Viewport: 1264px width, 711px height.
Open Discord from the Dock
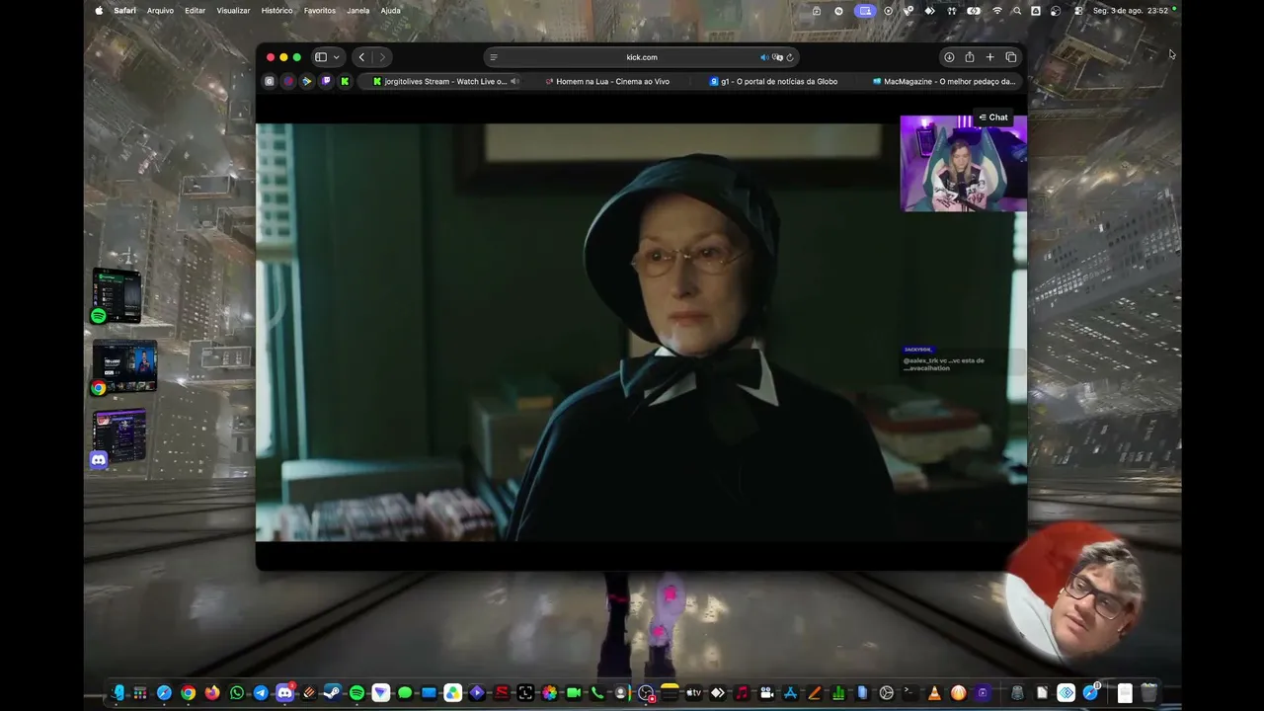[x=284, y=693]
